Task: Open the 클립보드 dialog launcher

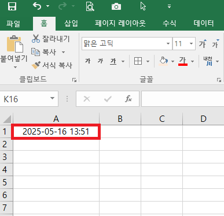Action: (74, 80)
